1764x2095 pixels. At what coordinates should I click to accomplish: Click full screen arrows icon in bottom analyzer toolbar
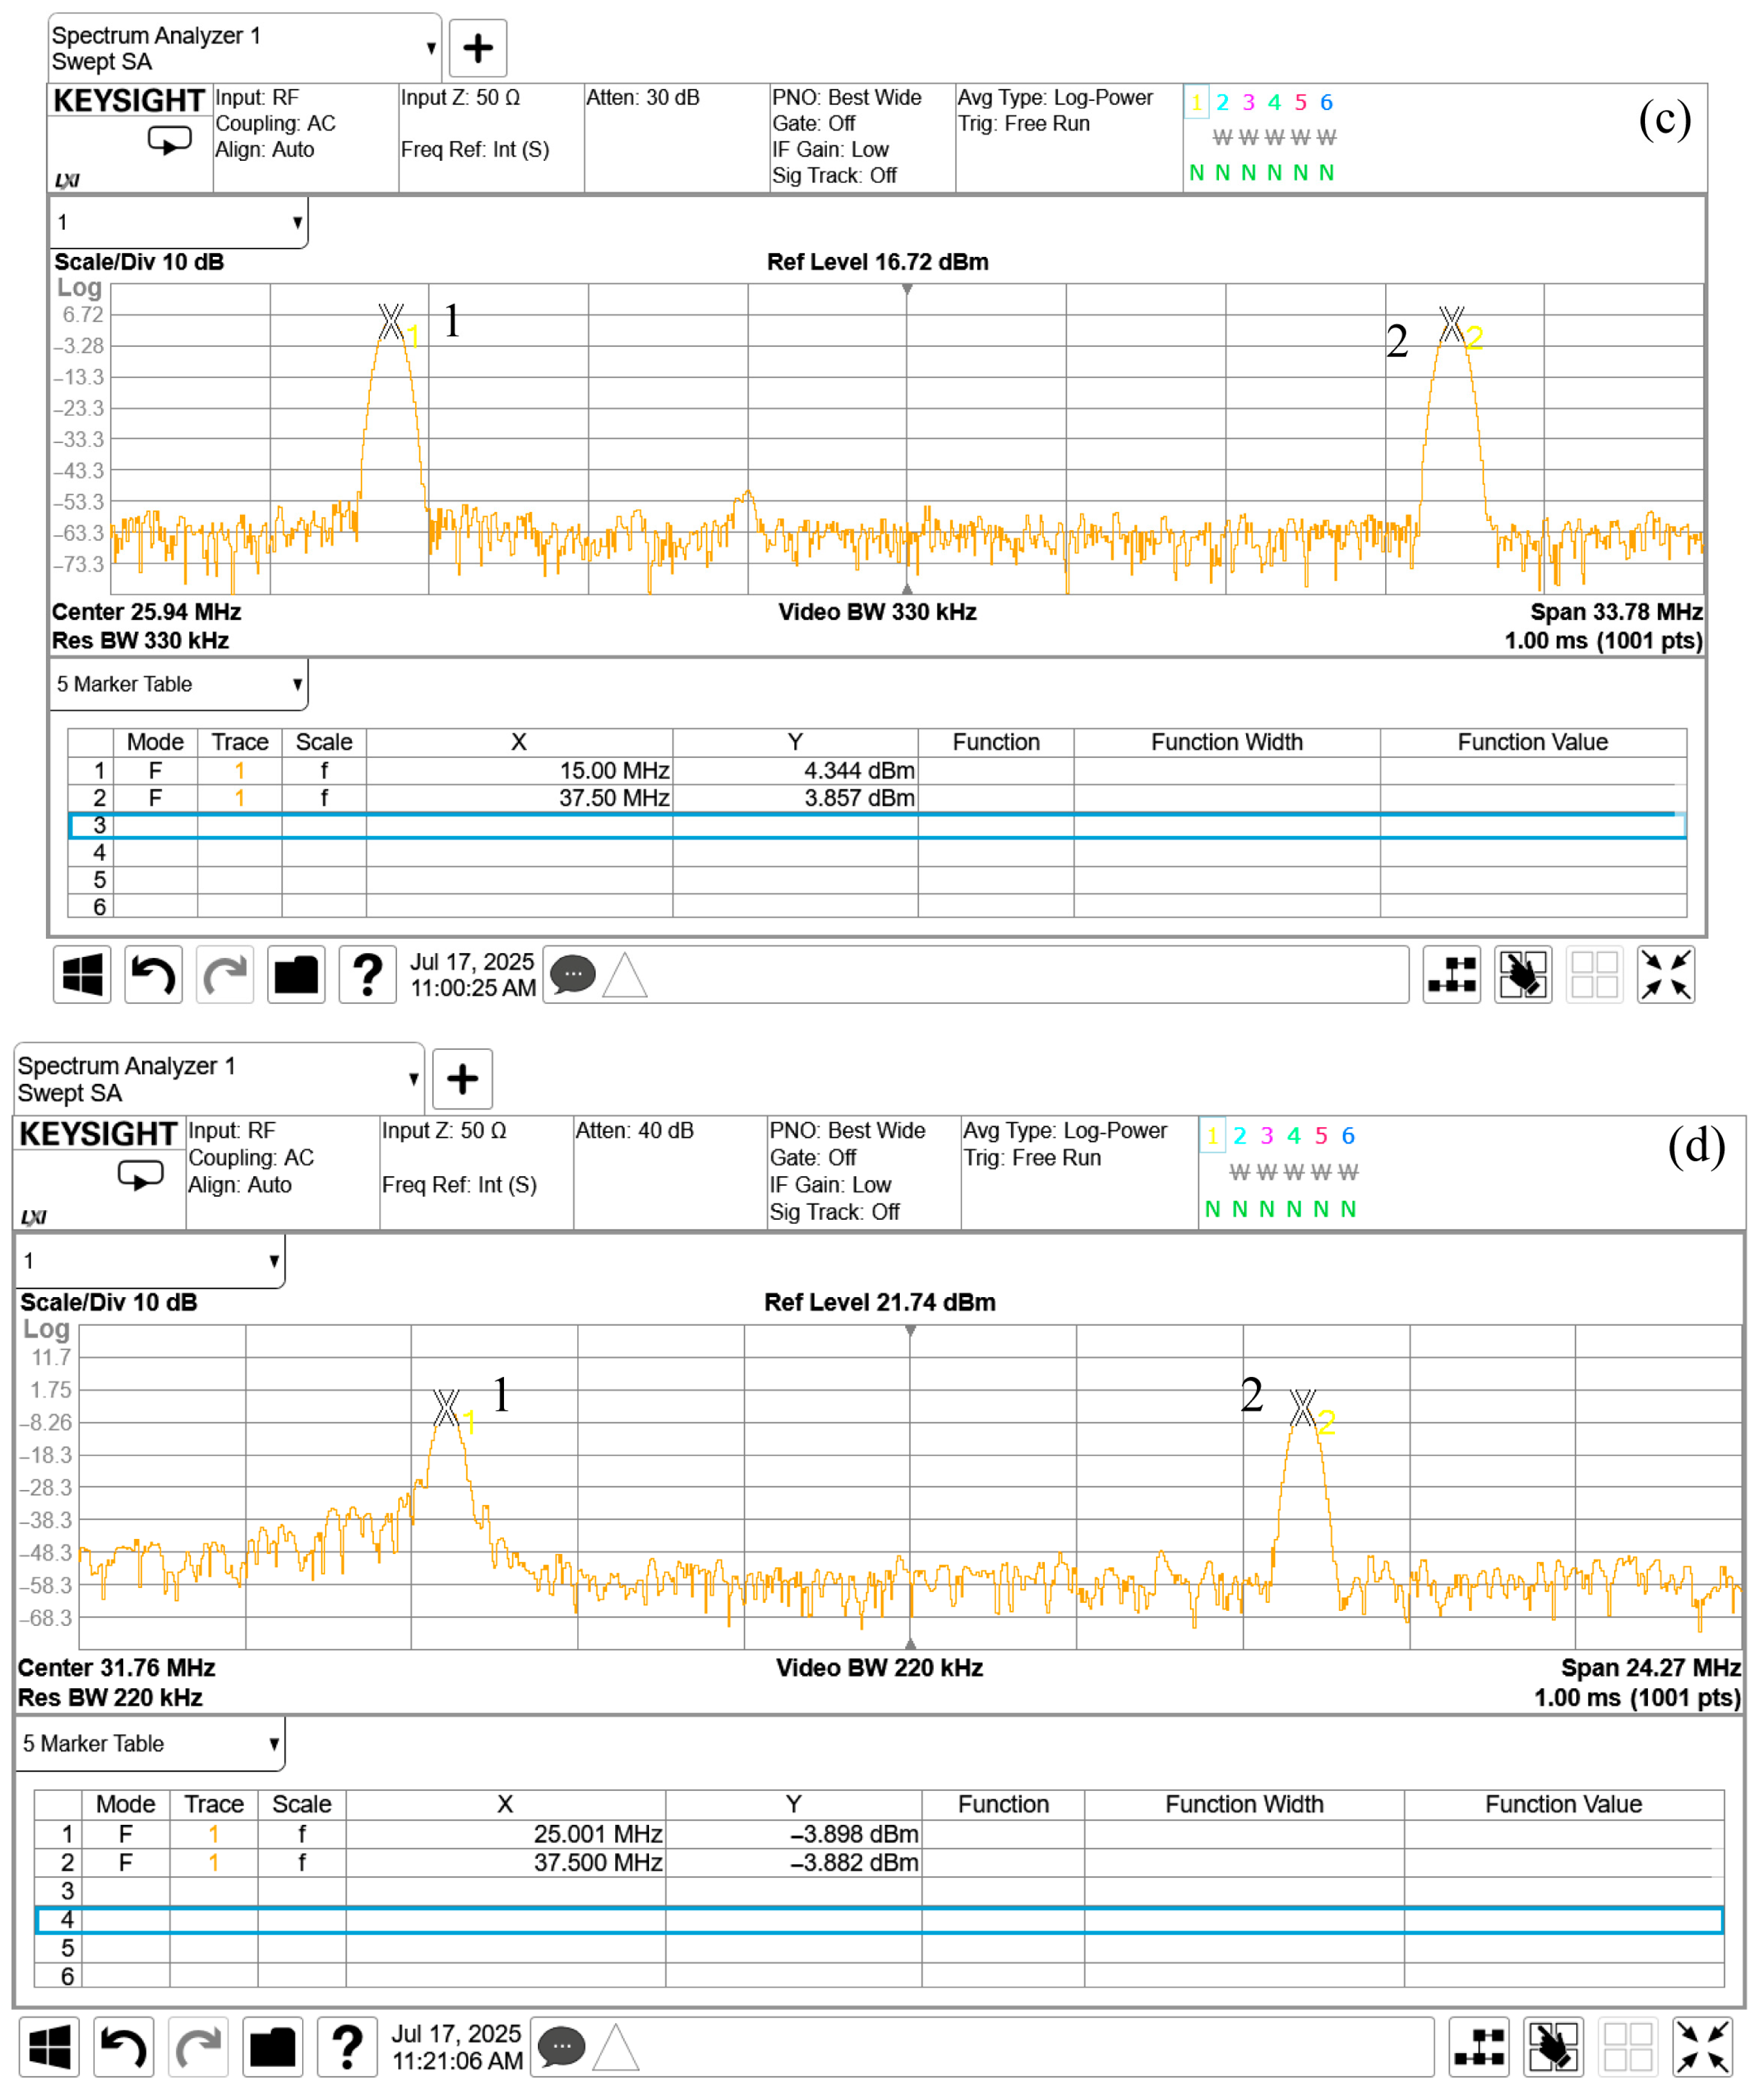click(x=1703, y=2046)
